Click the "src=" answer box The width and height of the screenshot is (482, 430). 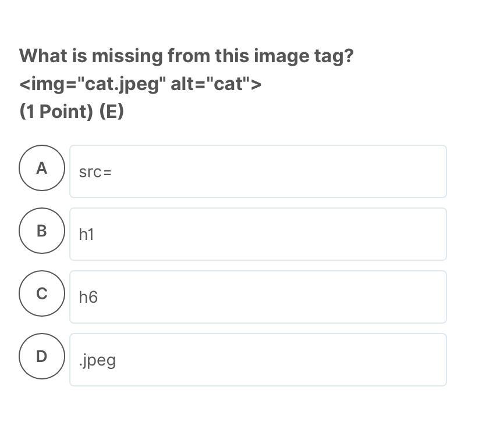[258, 171]
